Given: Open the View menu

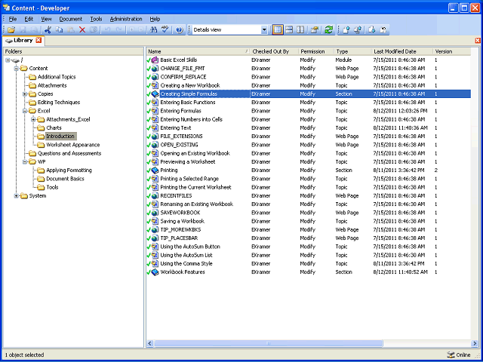Looking at the screenshot, I should (x=46, y=19).
